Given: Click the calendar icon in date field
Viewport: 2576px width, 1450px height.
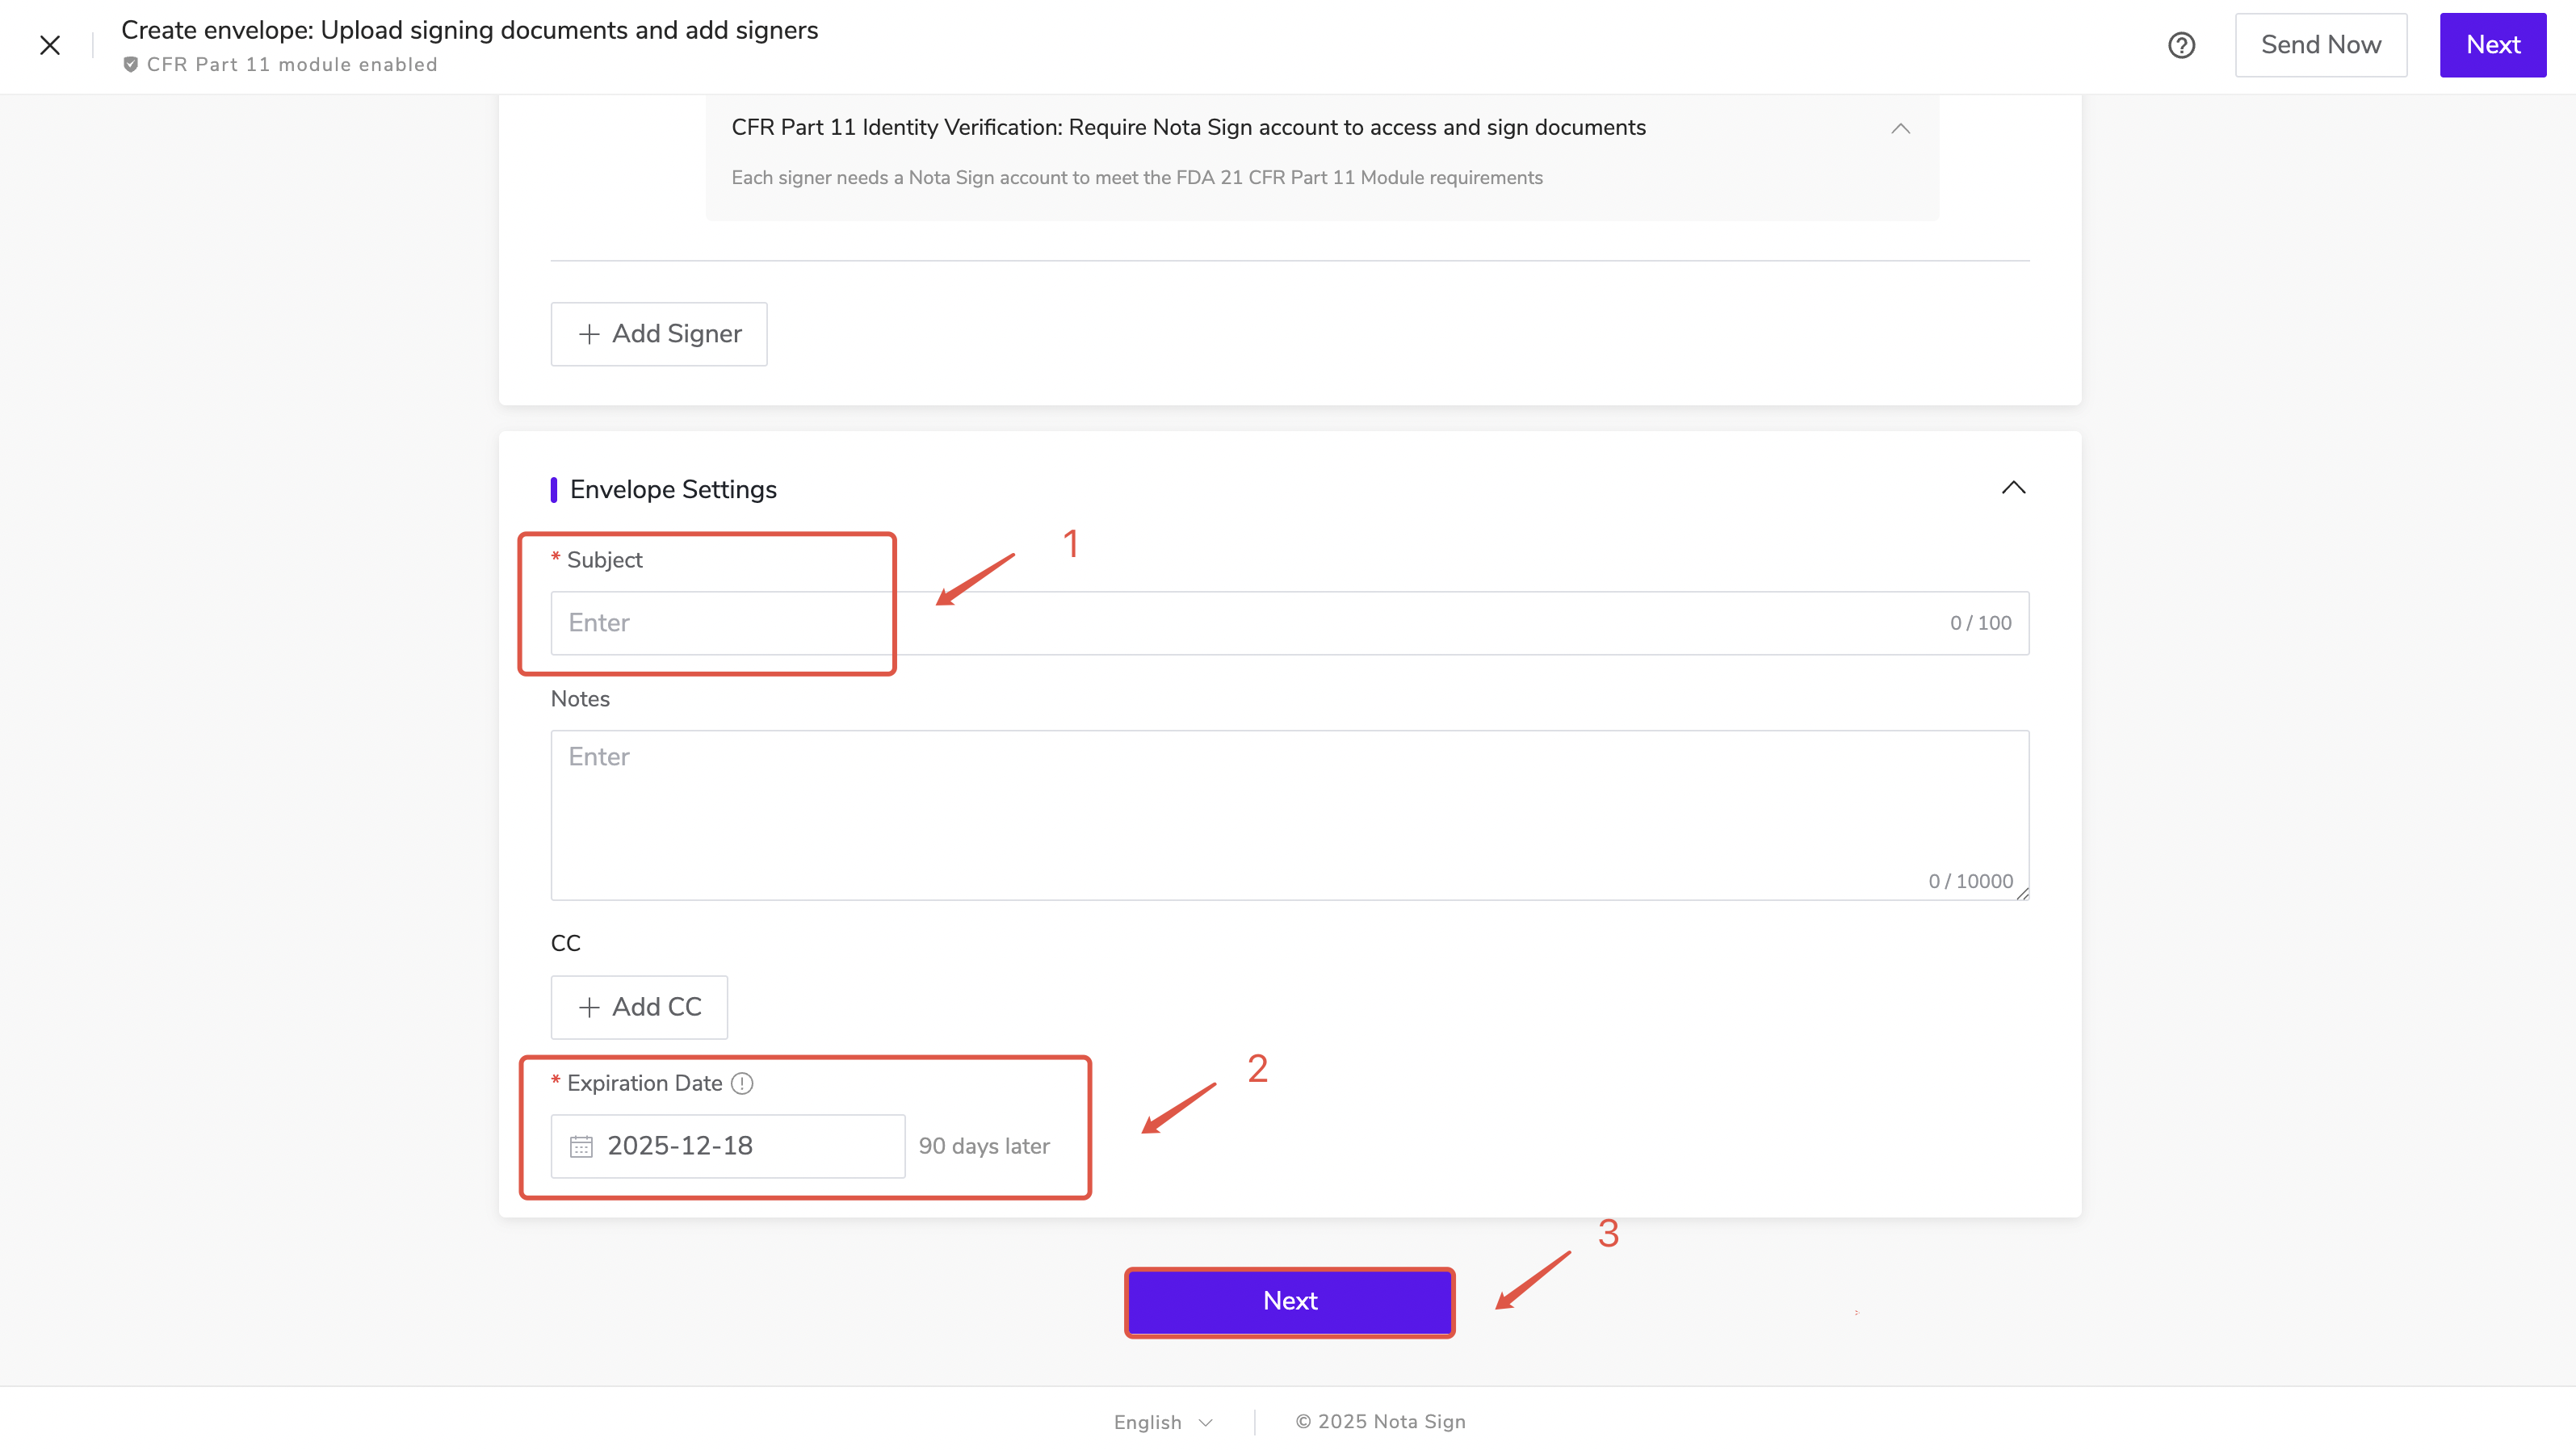Looking at the screenshot, I should (581, 1146).
